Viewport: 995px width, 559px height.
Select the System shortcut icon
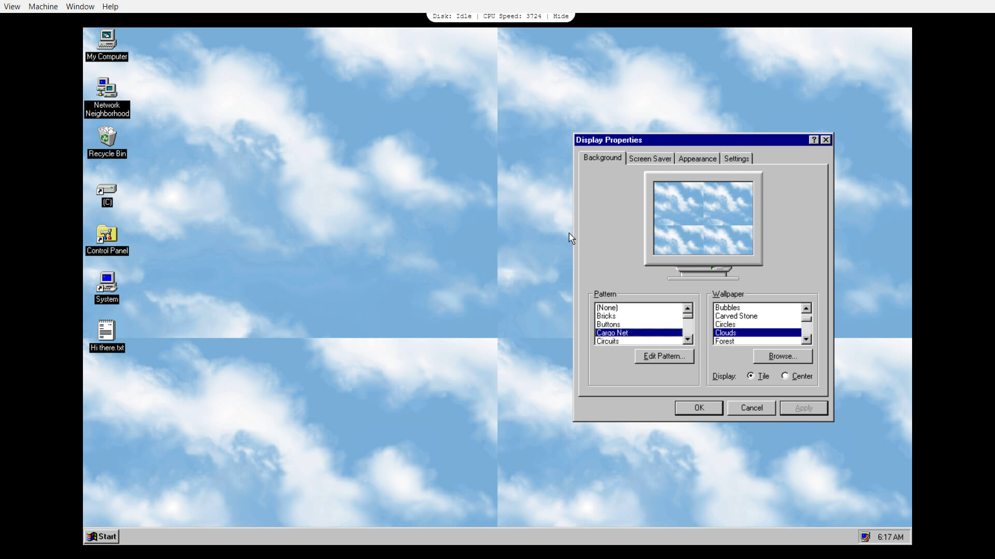click(x=107, y=288)
